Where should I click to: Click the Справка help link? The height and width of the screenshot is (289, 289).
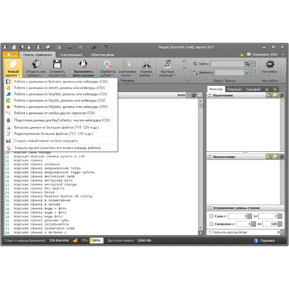(267, 241)
